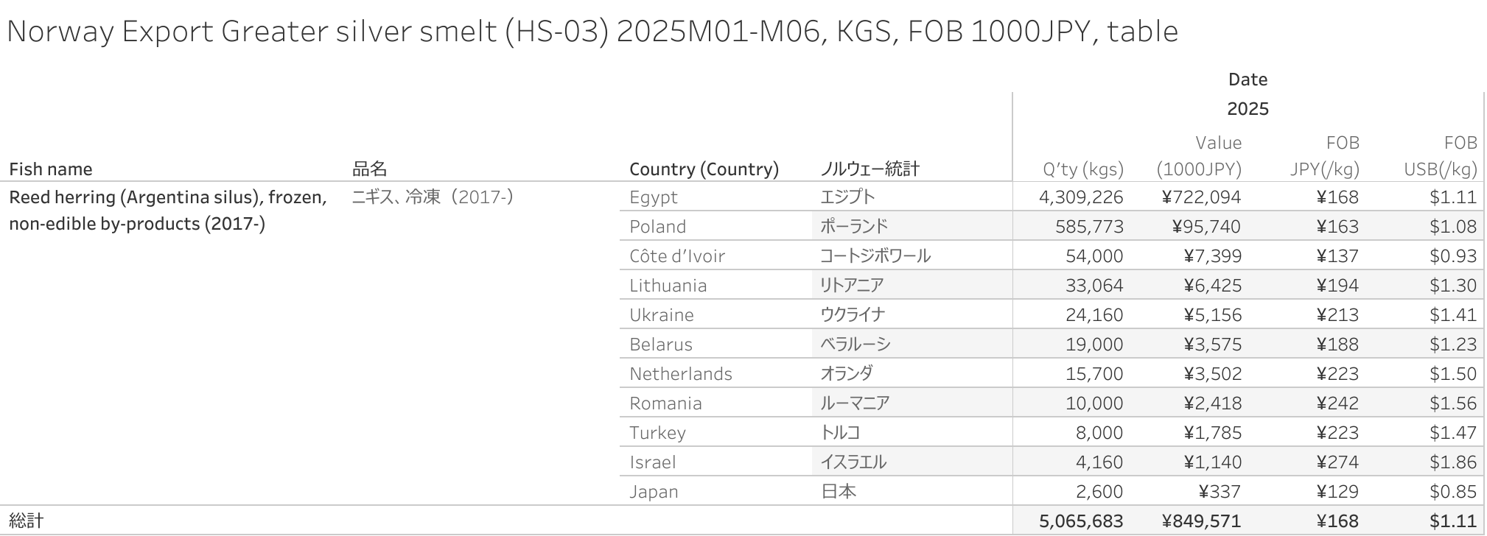Select the ノルウェー統計 column header
This screenshot has width=1487, height=536.
(x=870, y=169)
